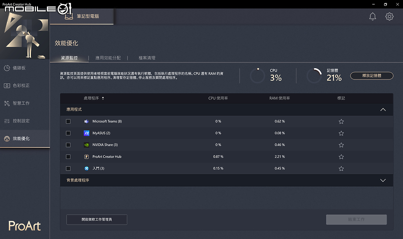Star the NVIDIA Share process
This screenshot has height=239, width=403.
pyautogui.click(x=341, y=145)
